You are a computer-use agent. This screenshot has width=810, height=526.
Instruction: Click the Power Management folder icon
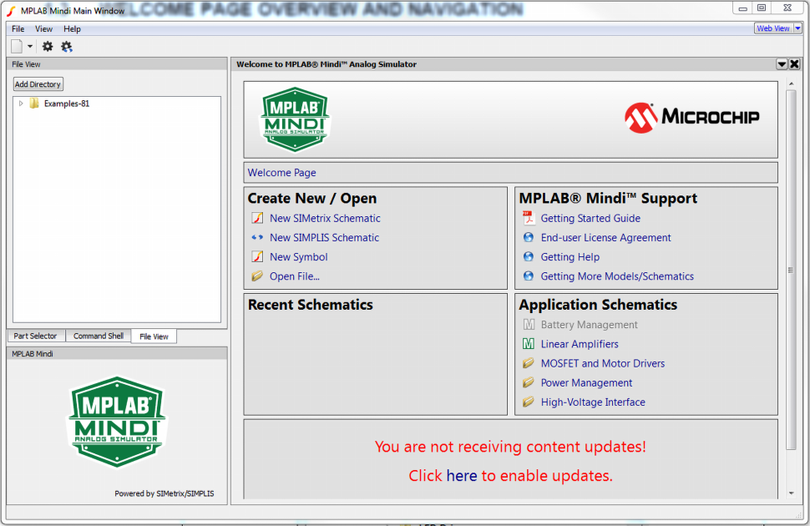coord(529,382)
